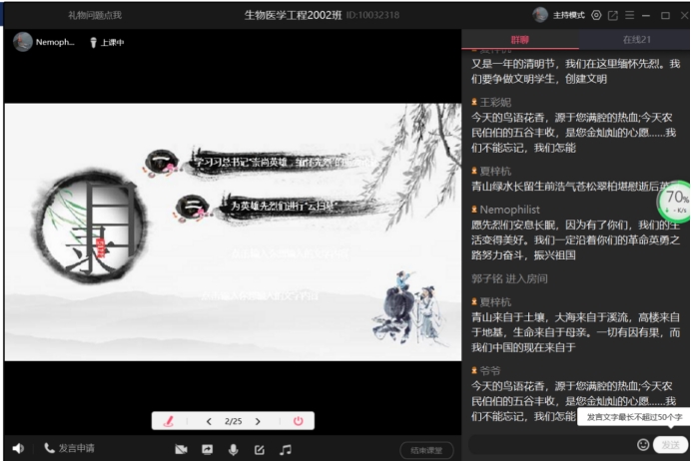The image size is (691, 461).
Task: Open the whiteboard edit icon
Action: coord(260,450)
